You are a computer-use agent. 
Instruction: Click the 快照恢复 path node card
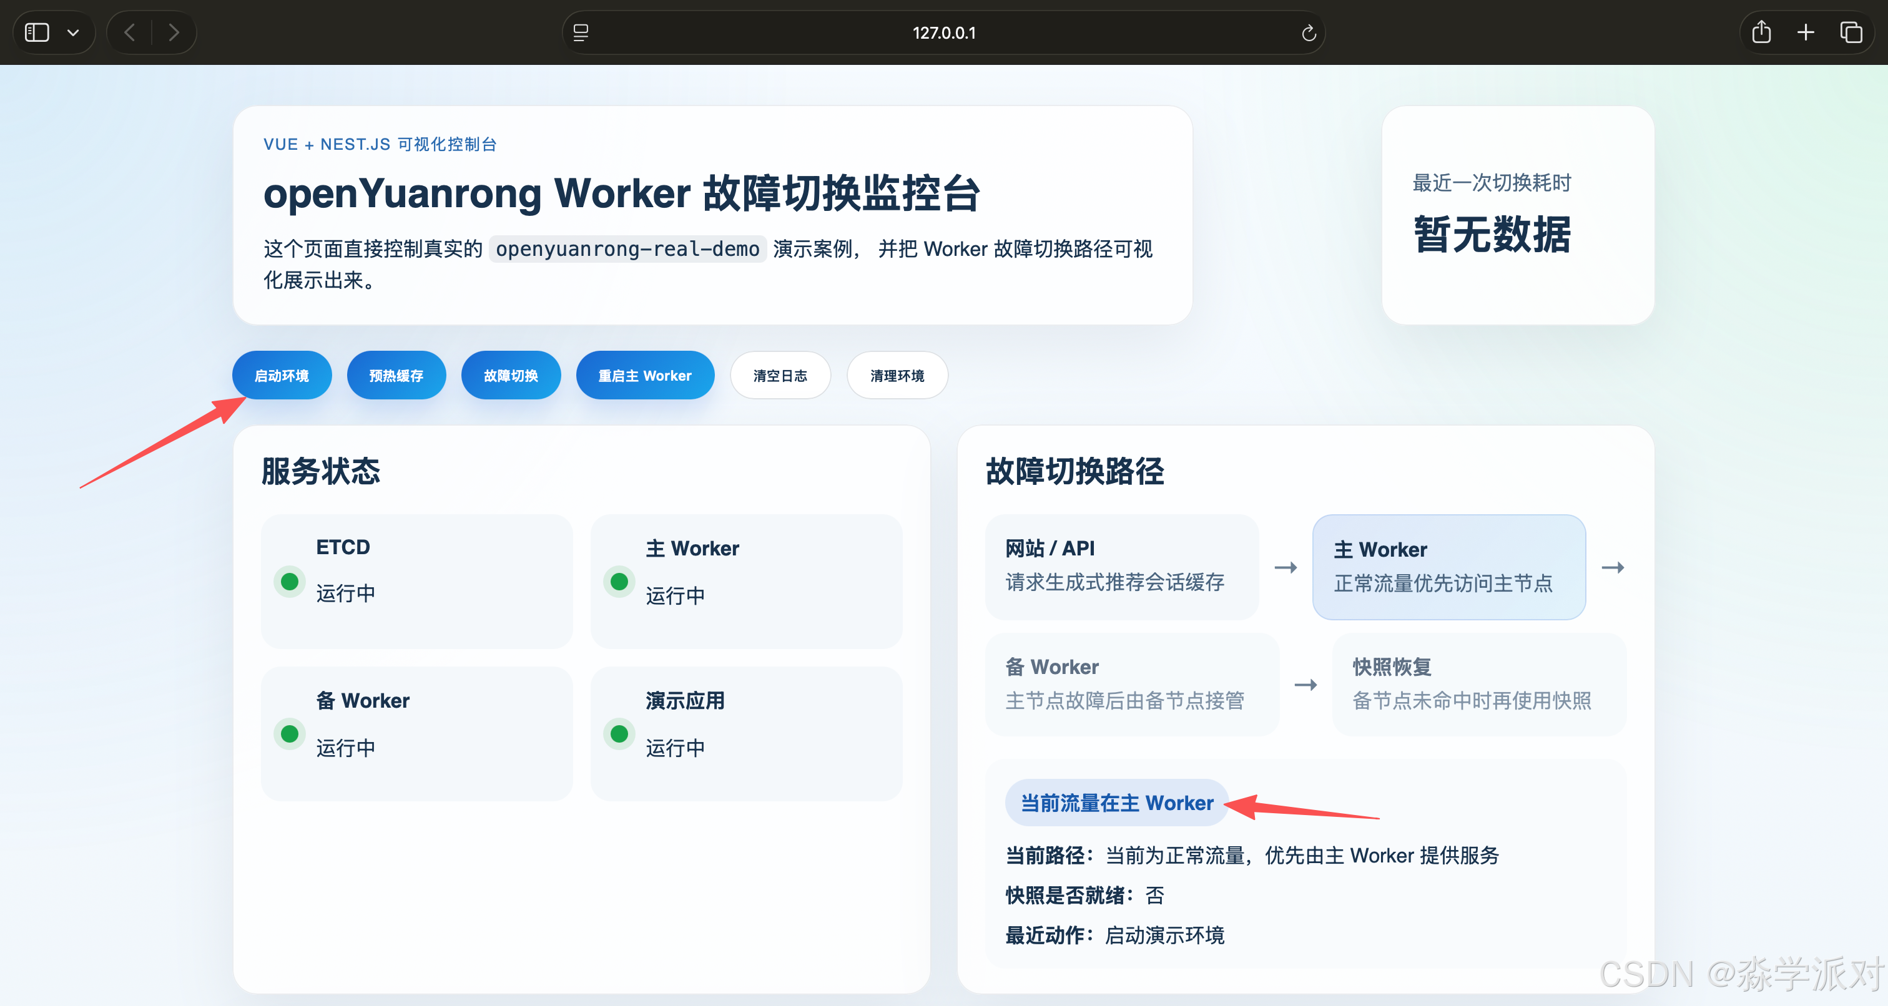click(x=1478, y=683)
